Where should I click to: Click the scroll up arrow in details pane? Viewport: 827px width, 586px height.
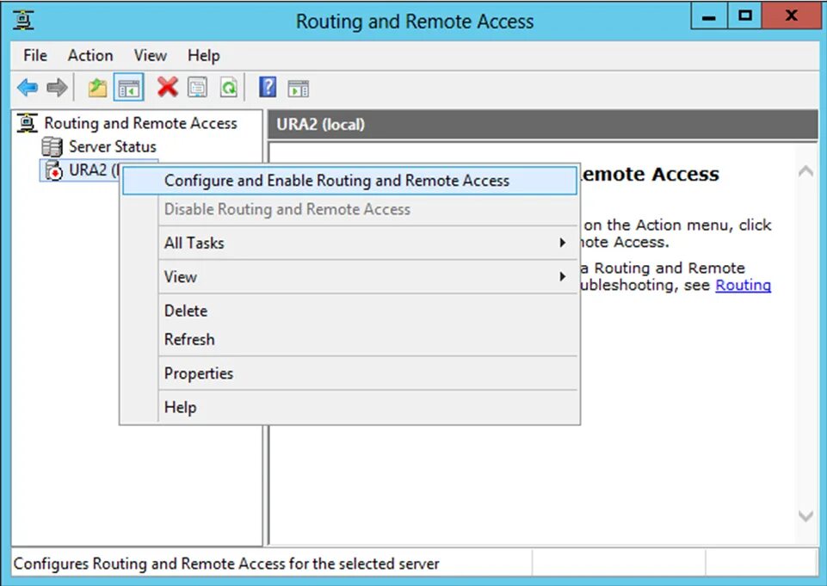click(805, 171)
